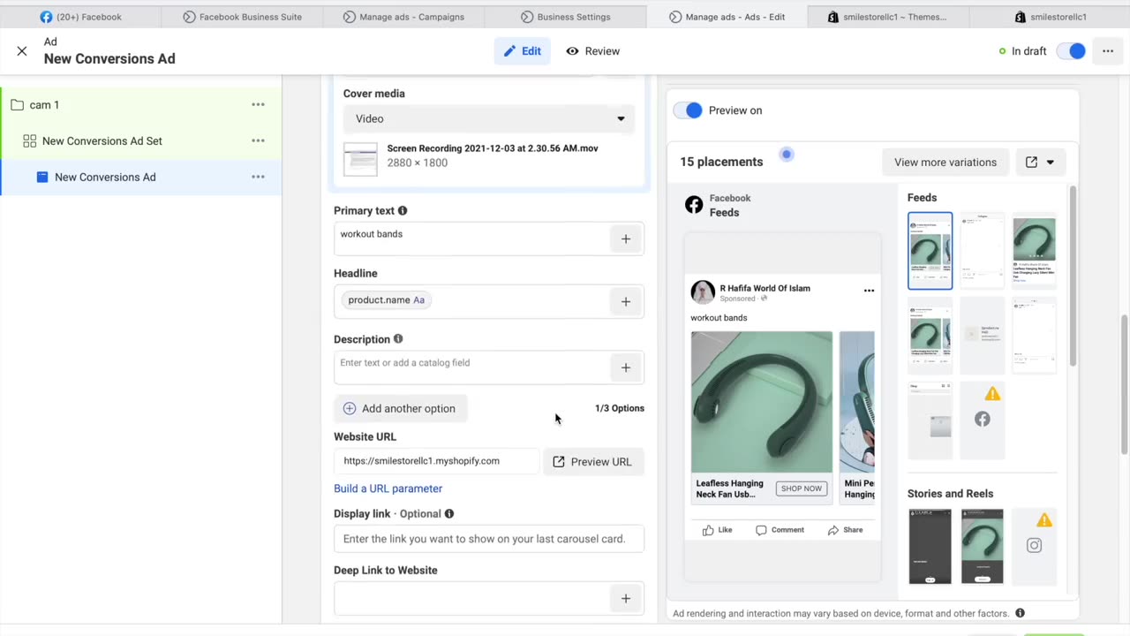
Task: Switch to the last smilestorellc1 browser tab
Action: coord(1051,17)
